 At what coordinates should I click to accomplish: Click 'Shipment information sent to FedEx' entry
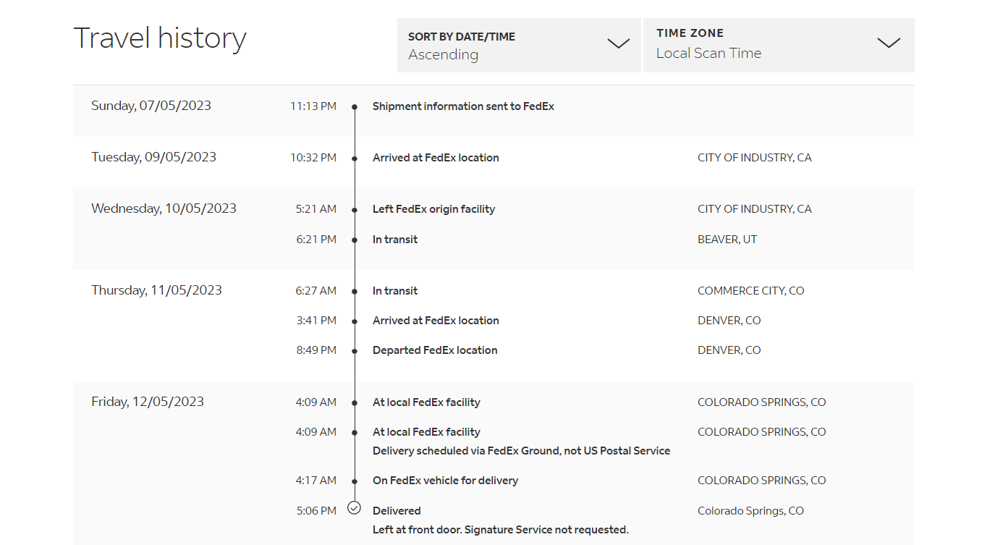463,106
